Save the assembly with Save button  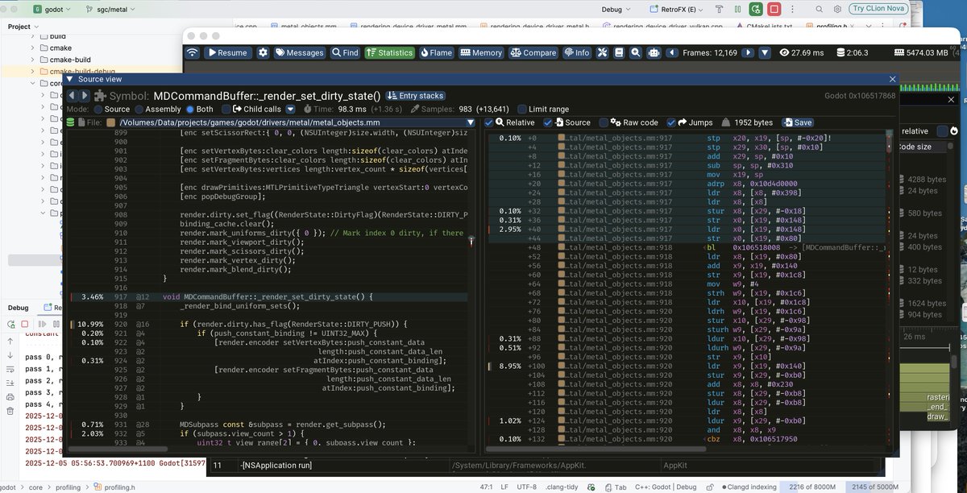(x=796, y=122)
